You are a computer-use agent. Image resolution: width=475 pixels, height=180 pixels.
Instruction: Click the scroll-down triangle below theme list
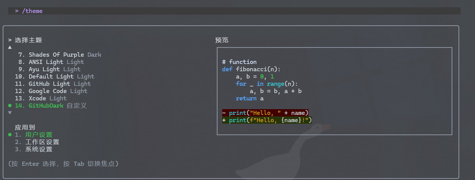pyautogui.click(x=10, y=113)
